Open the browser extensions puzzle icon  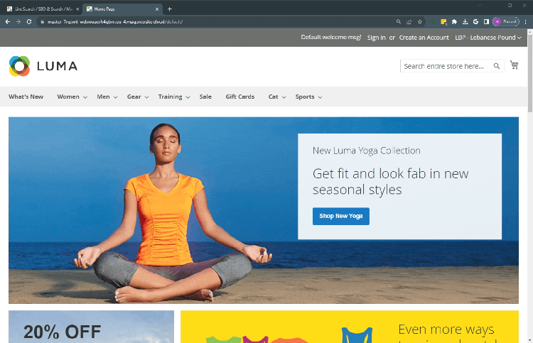pyautogui.click(x=454, y=21)
